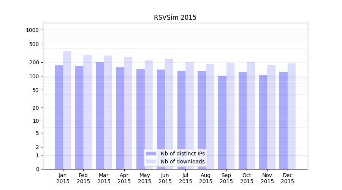
Task: Select the 'Nb of downloads' legend label
Action: 182,161
